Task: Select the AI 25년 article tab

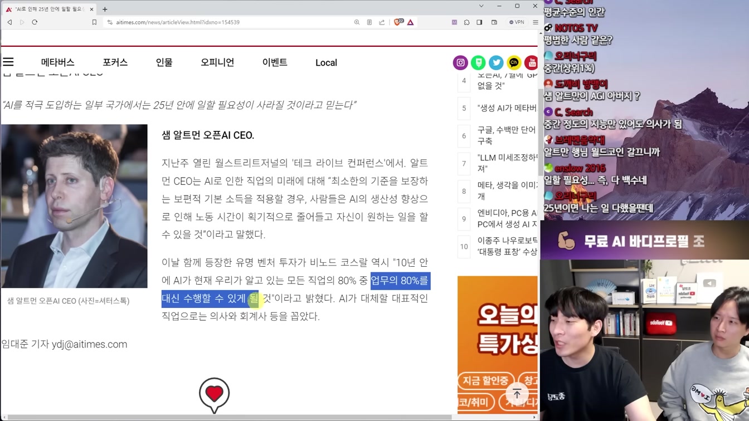Action: tap(50, 9)
